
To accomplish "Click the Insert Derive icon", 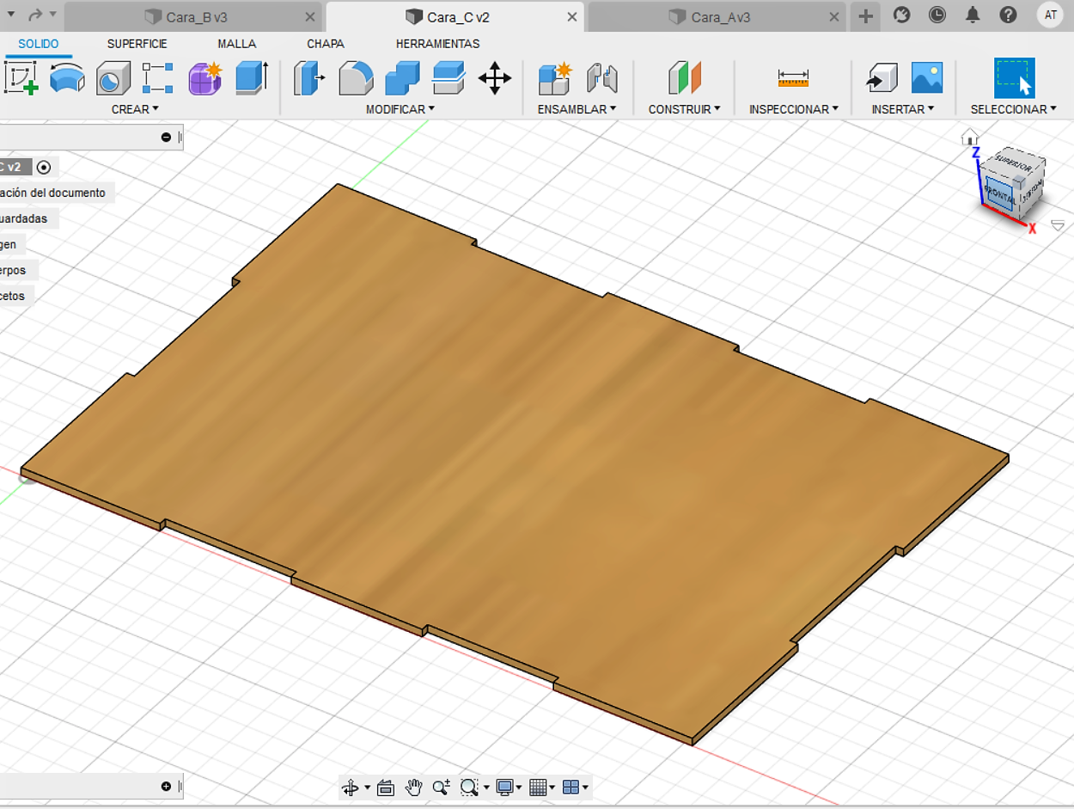I will 882,77.
